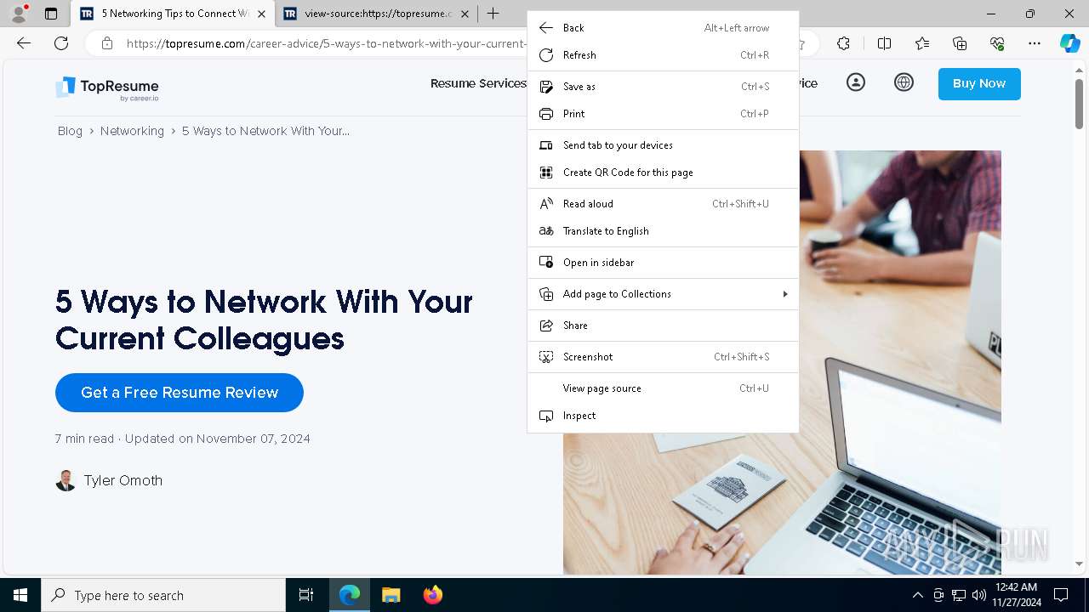Show hidden system tray icons chevron

(917, 595)
